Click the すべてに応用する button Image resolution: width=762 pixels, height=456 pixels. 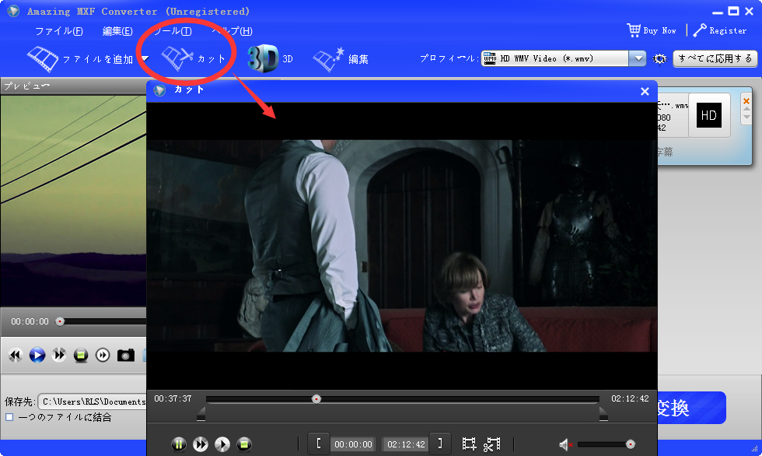(x=715, y=59)
